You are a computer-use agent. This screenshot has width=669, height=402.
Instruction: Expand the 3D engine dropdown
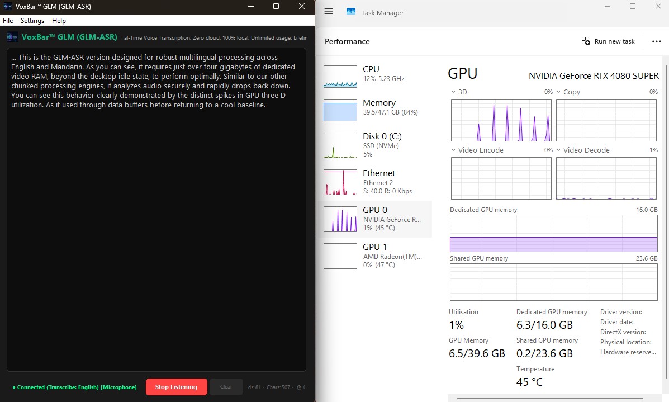coord(453,91)
